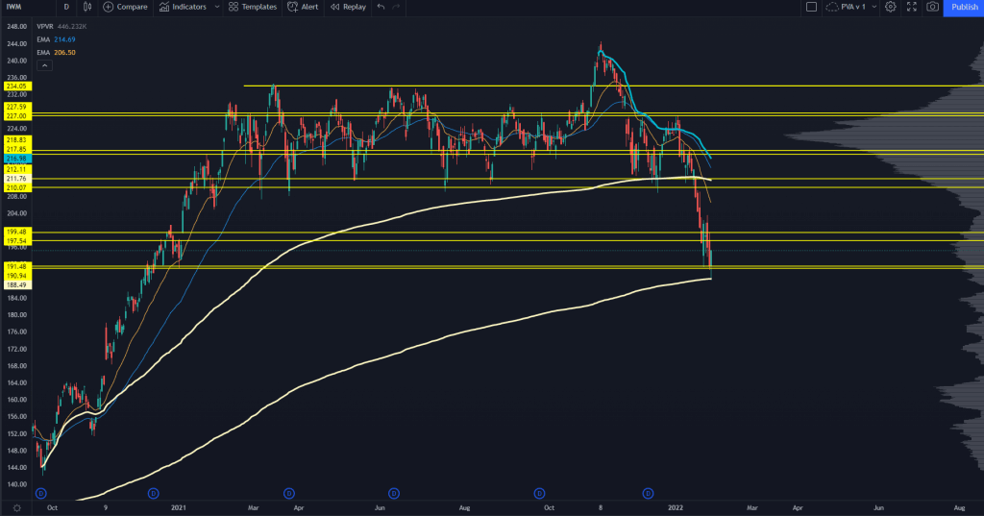The image size is (984, 516).
Task: Expand the Indicators favorites dropdown arrow
Action: [x=217, y=7]
